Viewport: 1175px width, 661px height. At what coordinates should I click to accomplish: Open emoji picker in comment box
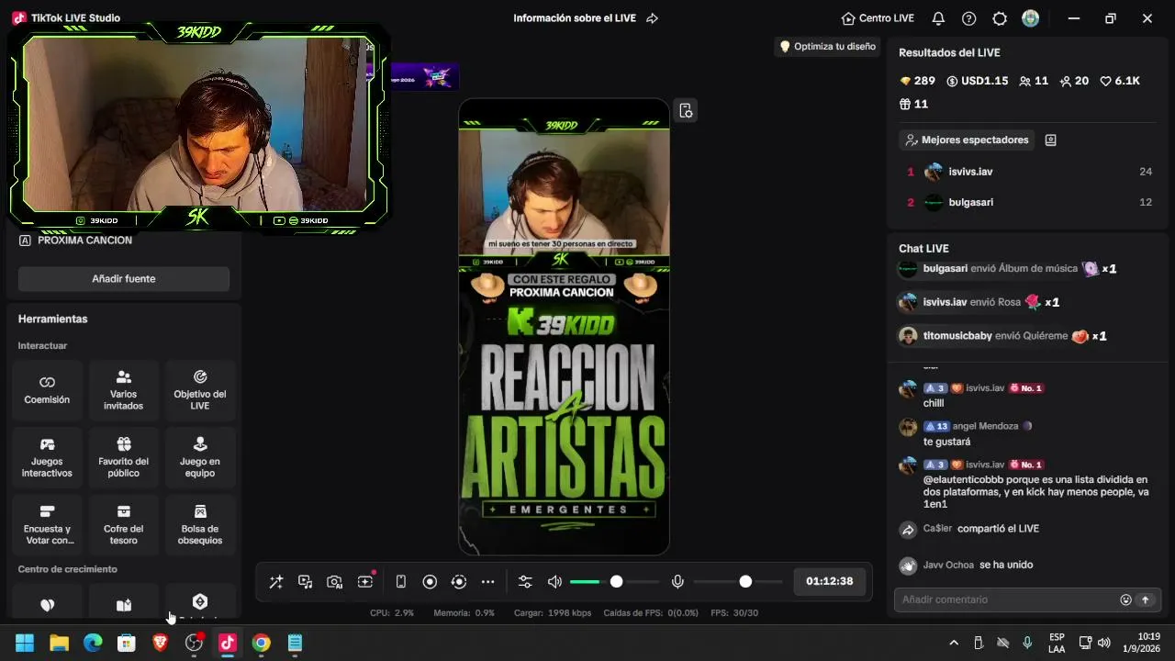(1125, 599)
